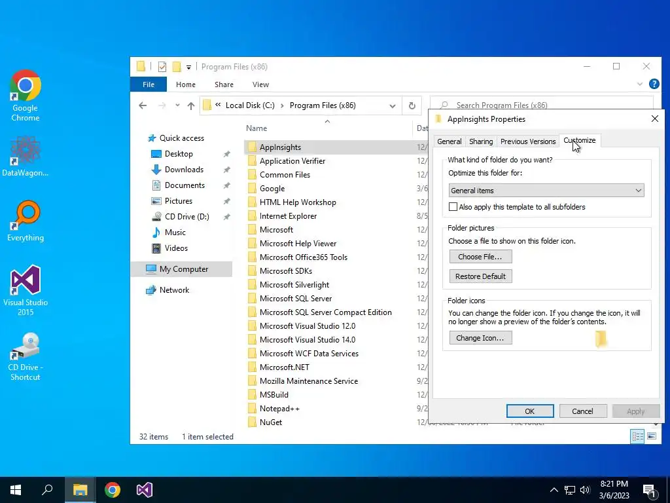This screenshot has width=670, height=503.
Task: Select Downloads in navigation pane
Action: pyautogui.click(x=184, y=170)
